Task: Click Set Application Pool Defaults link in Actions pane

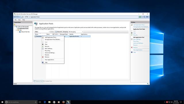Action: pos(141,27)
